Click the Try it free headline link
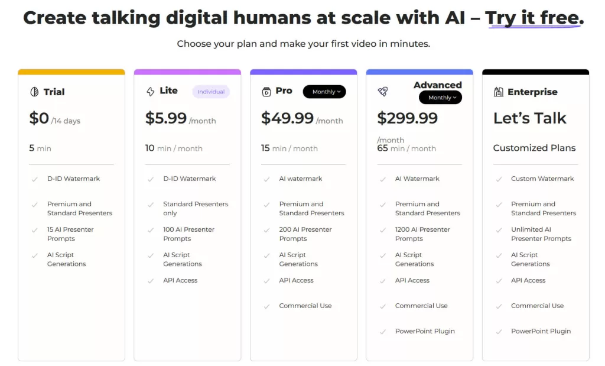Viewport: 605px width, 366px height. (534, 18)
